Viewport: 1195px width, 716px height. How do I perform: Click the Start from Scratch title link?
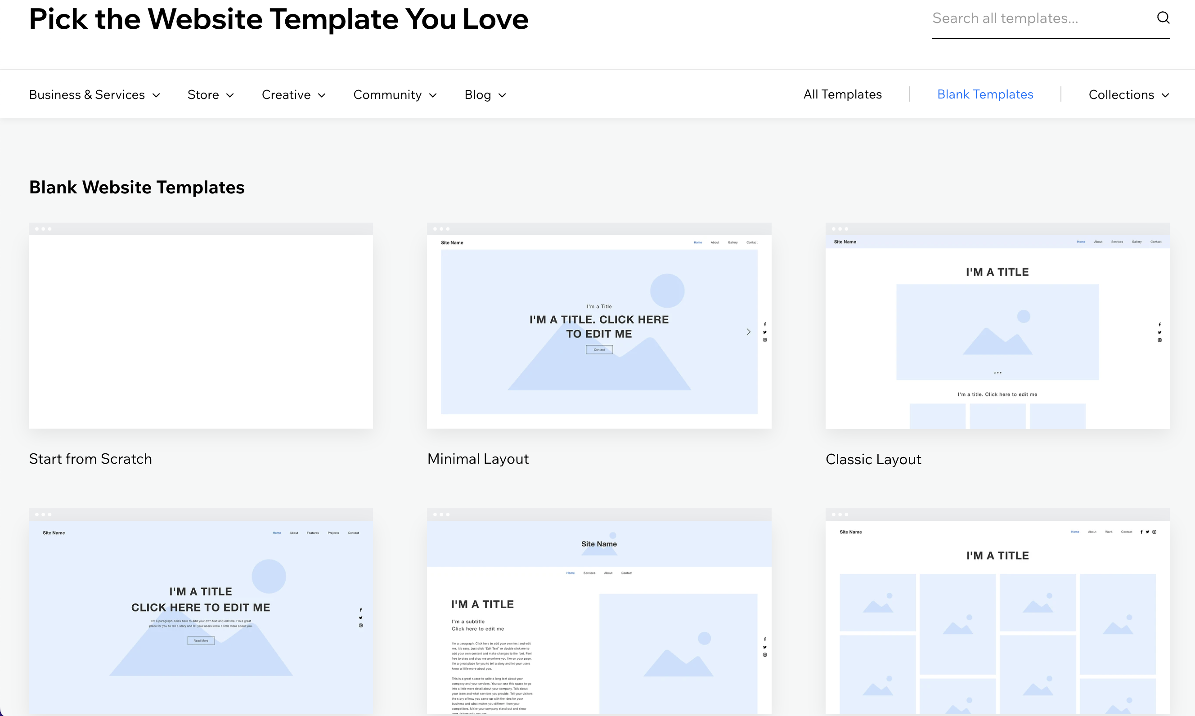click(90, 458)
